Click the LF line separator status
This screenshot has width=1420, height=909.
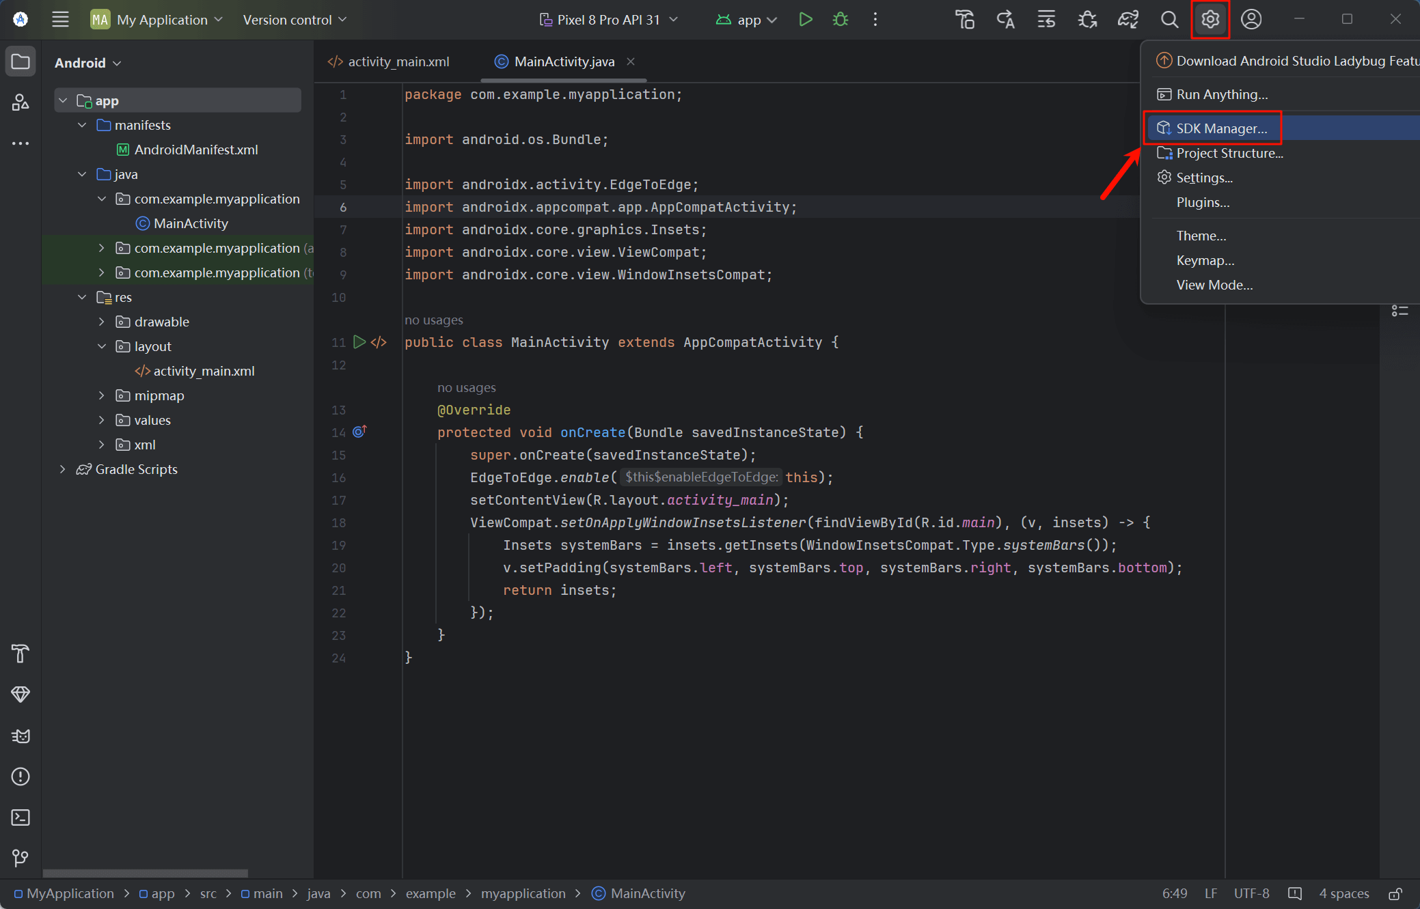point(1211,893)
